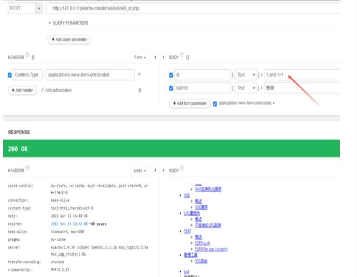Click the text/html;charset=utf-8 content-type value
Viewport: 357px width, 277px height.
click(72, 208)
